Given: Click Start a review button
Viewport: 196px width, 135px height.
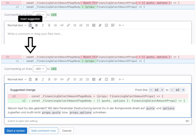Looking at the screenshot, I should [15, 131].
